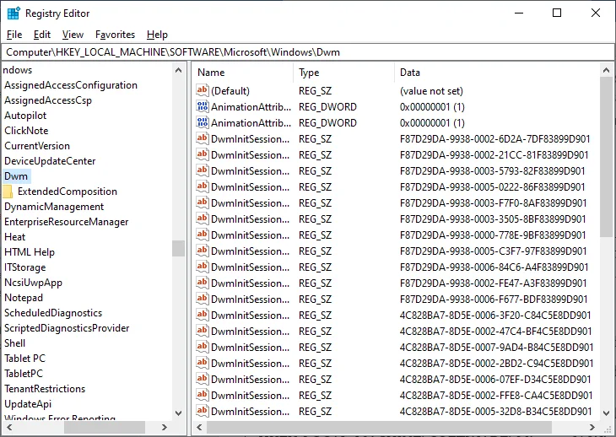Click the icon of value F87D29DA-9938-0005-C3F7-97F83899D901
This screenshot has width=616, height=437.
(x=202, y=251)
